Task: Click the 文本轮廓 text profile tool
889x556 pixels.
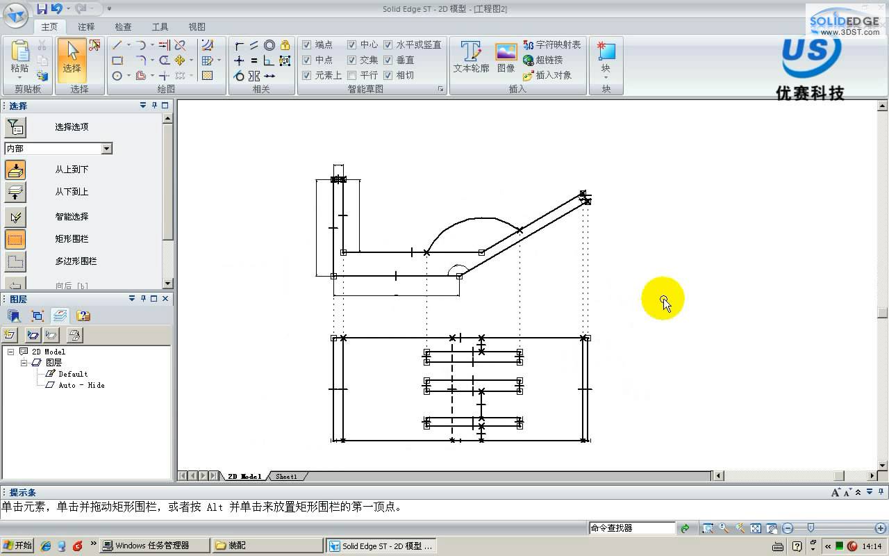Action: (x=471, y=57)
